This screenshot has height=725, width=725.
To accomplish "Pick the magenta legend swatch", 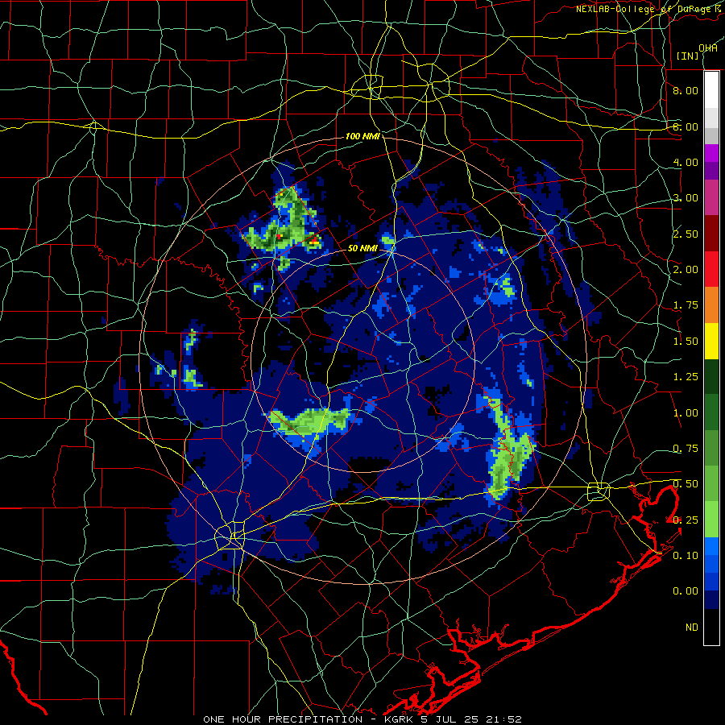I will click(x=711, y=153).
